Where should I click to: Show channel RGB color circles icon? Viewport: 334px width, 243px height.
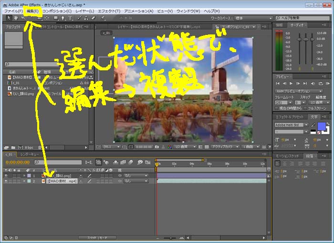(x=169, y=147)
